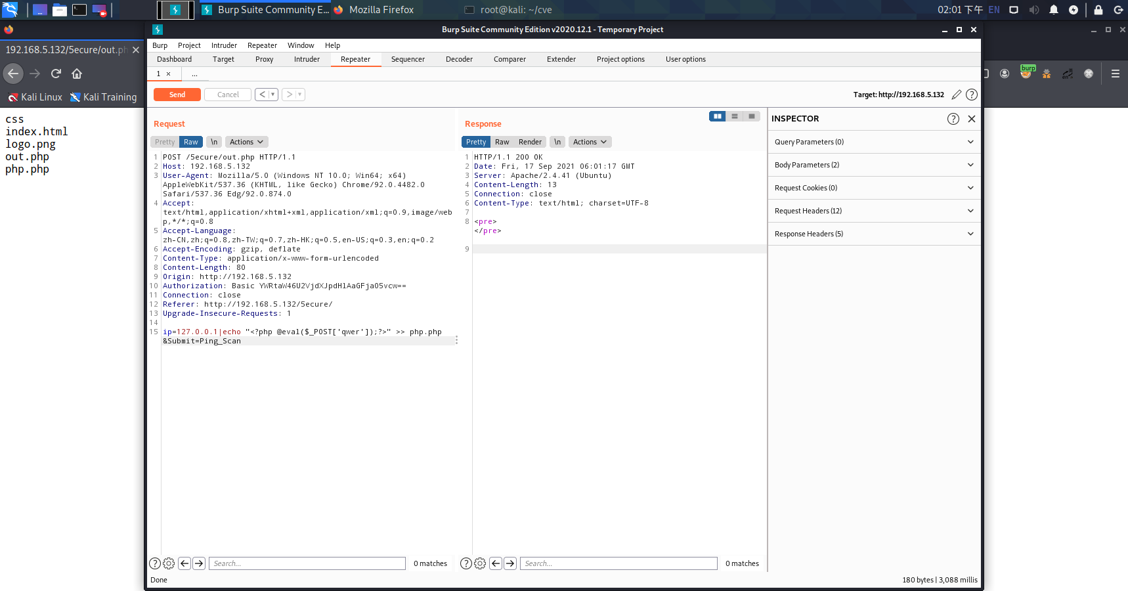1128x591 pixels.
Task: Open Kali Linux bookmark in Firefox
Action: click(35, 97)
